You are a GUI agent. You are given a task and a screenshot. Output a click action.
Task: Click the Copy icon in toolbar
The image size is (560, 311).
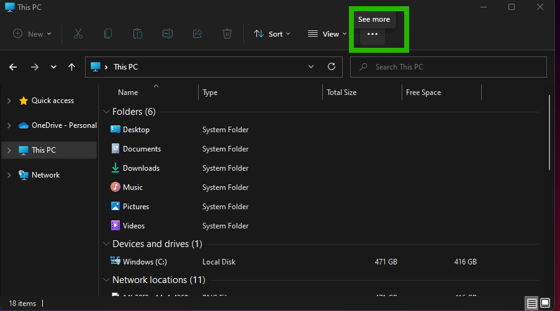coord(108,34)
